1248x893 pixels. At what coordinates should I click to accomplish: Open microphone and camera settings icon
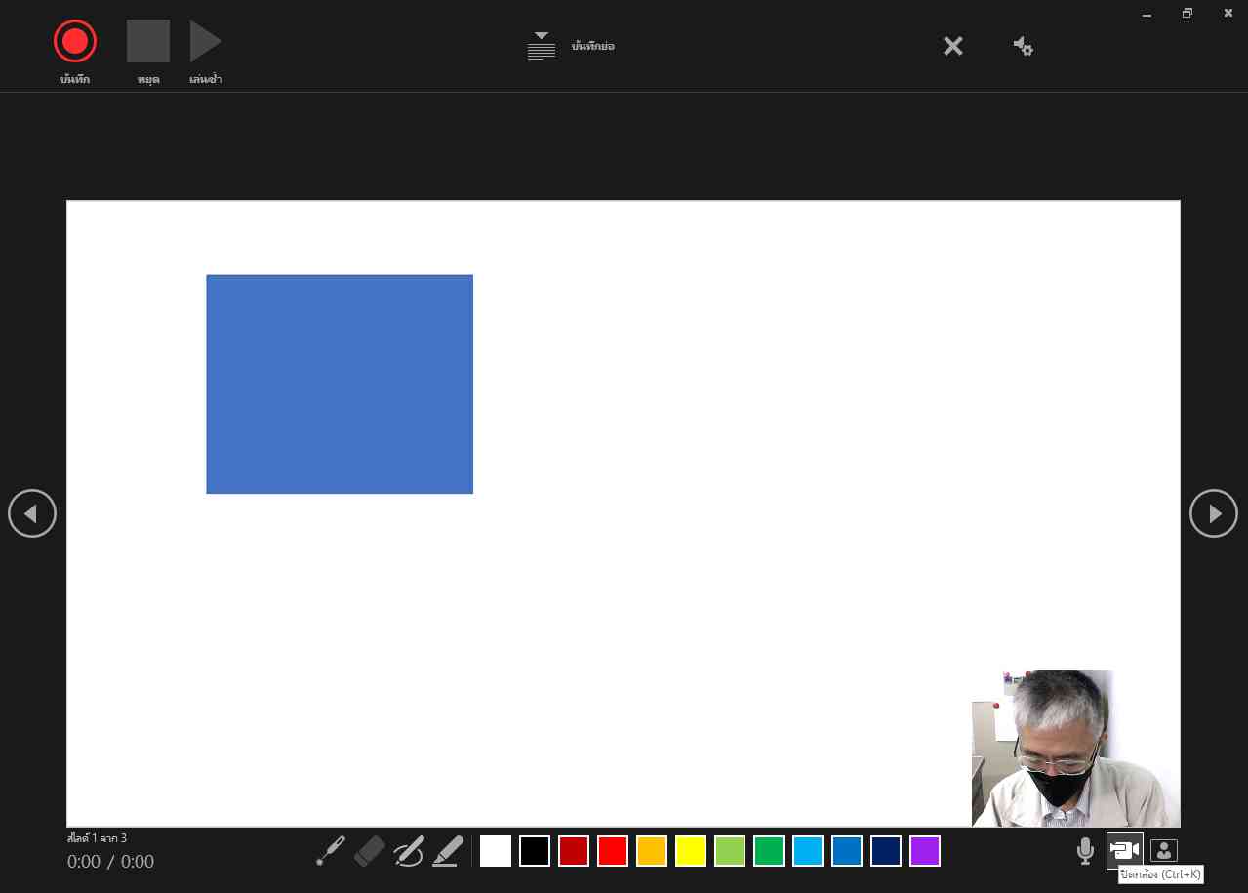pyautogui.click(x=1023, y=46)
